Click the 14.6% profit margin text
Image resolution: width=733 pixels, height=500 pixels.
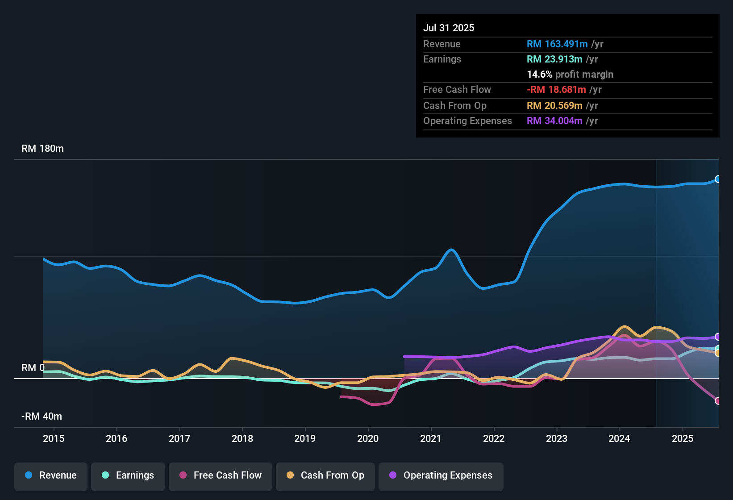tap(570, 75)
